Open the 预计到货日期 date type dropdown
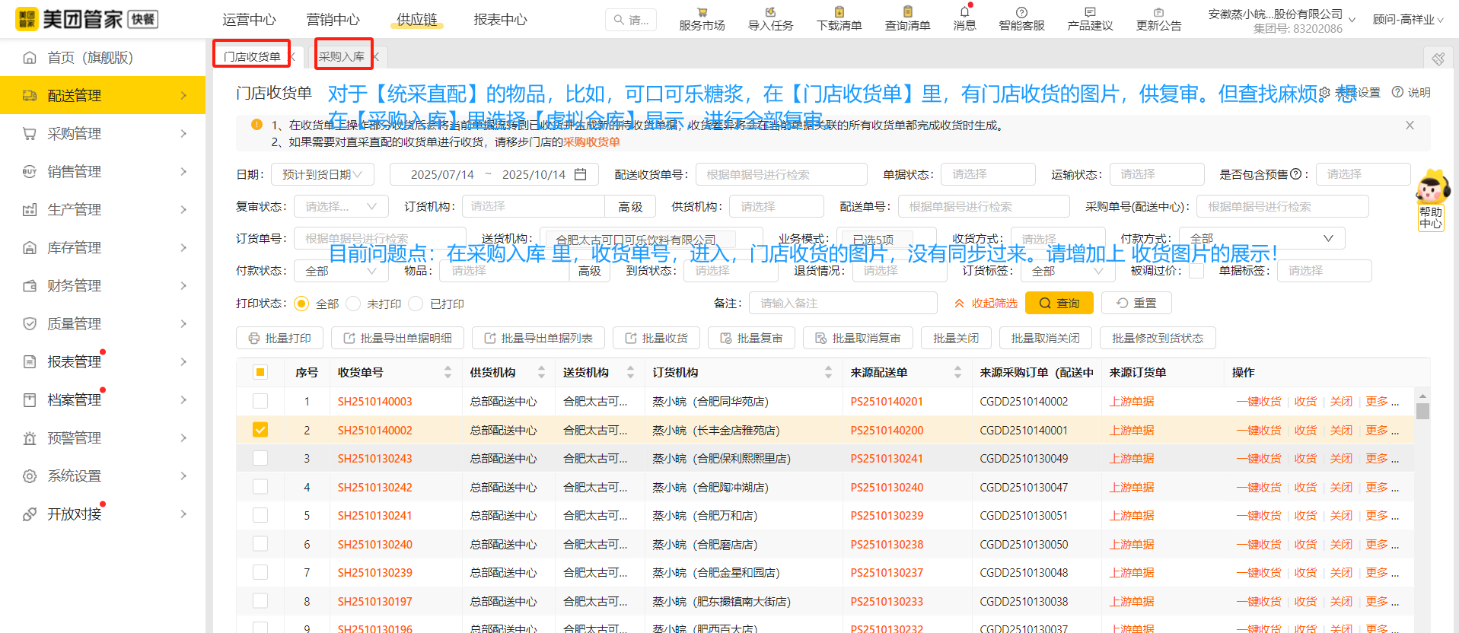The height and width of the screenshot is (633, 1459). click(322, 174)
